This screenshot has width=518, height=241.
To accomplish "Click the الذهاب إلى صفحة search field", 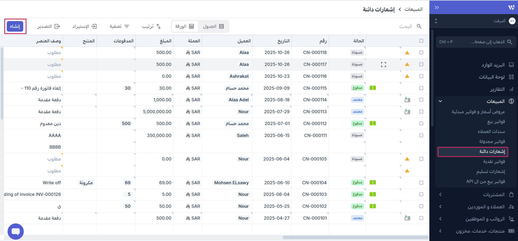I will pos(476,42).
